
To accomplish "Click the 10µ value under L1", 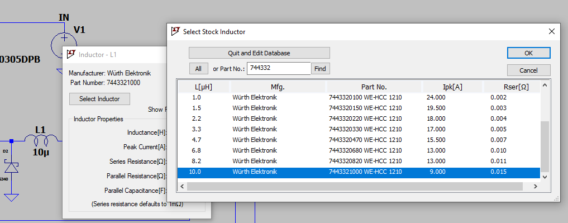I will coord(41,153).
